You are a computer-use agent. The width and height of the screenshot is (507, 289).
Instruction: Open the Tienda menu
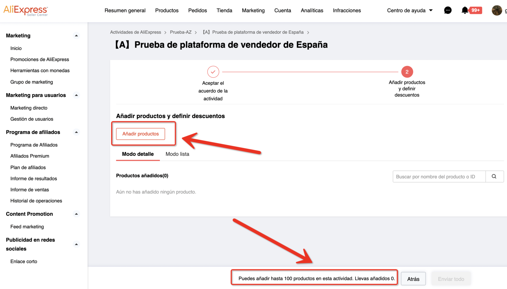coord(224,10)
